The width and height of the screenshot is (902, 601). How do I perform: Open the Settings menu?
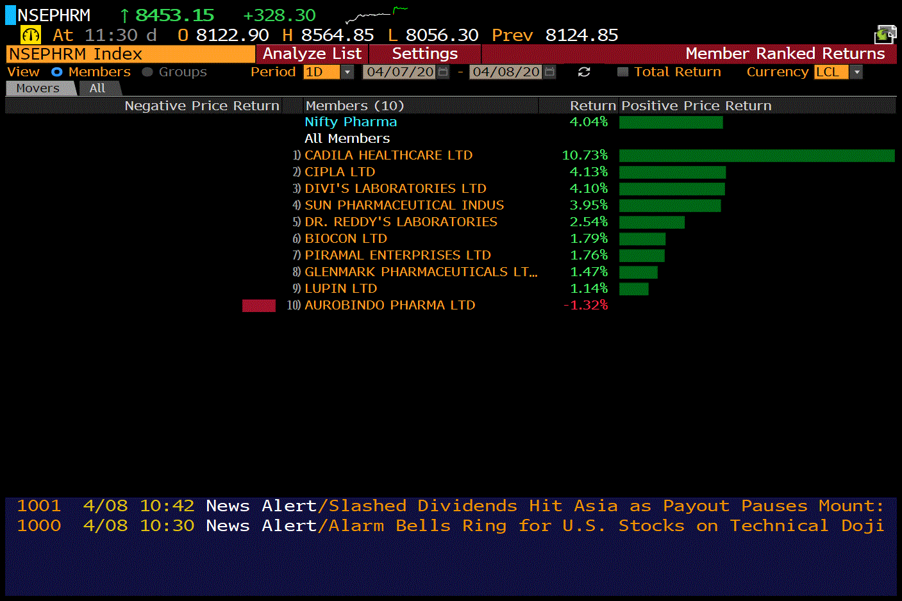[424, 54]
